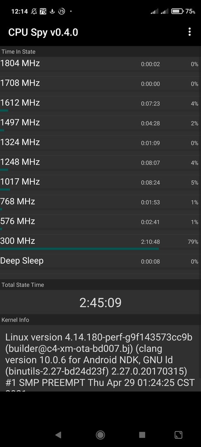This screenshot has height=447, width=201.
Task: Select the 1017 MHz state row
Action: coord(100,185)
